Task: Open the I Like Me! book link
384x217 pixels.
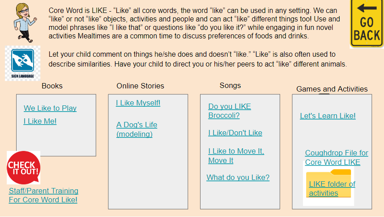Action: (x=40, y=121)
